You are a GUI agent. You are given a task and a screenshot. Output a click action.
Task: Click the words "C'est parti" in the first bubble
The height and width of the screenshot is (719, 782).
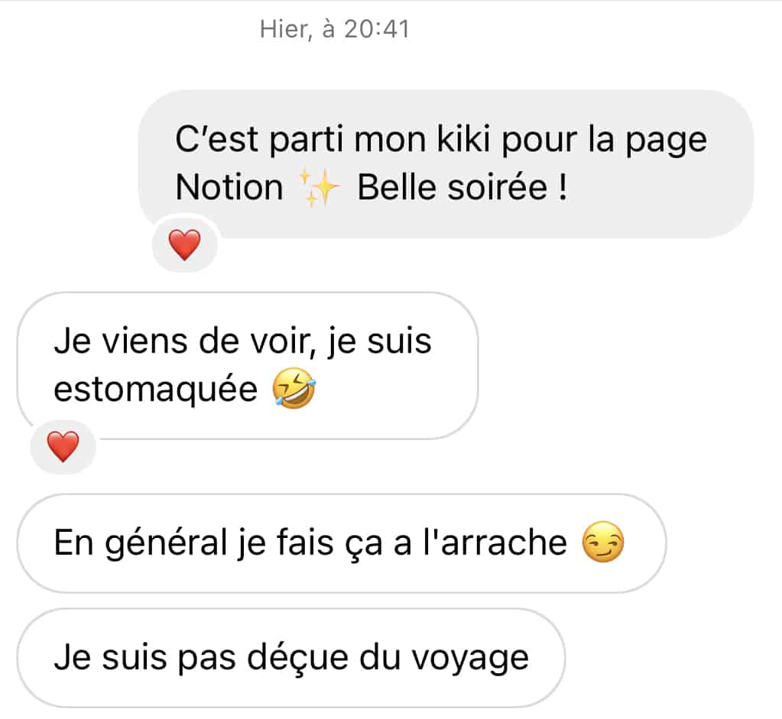pos(259,139)
